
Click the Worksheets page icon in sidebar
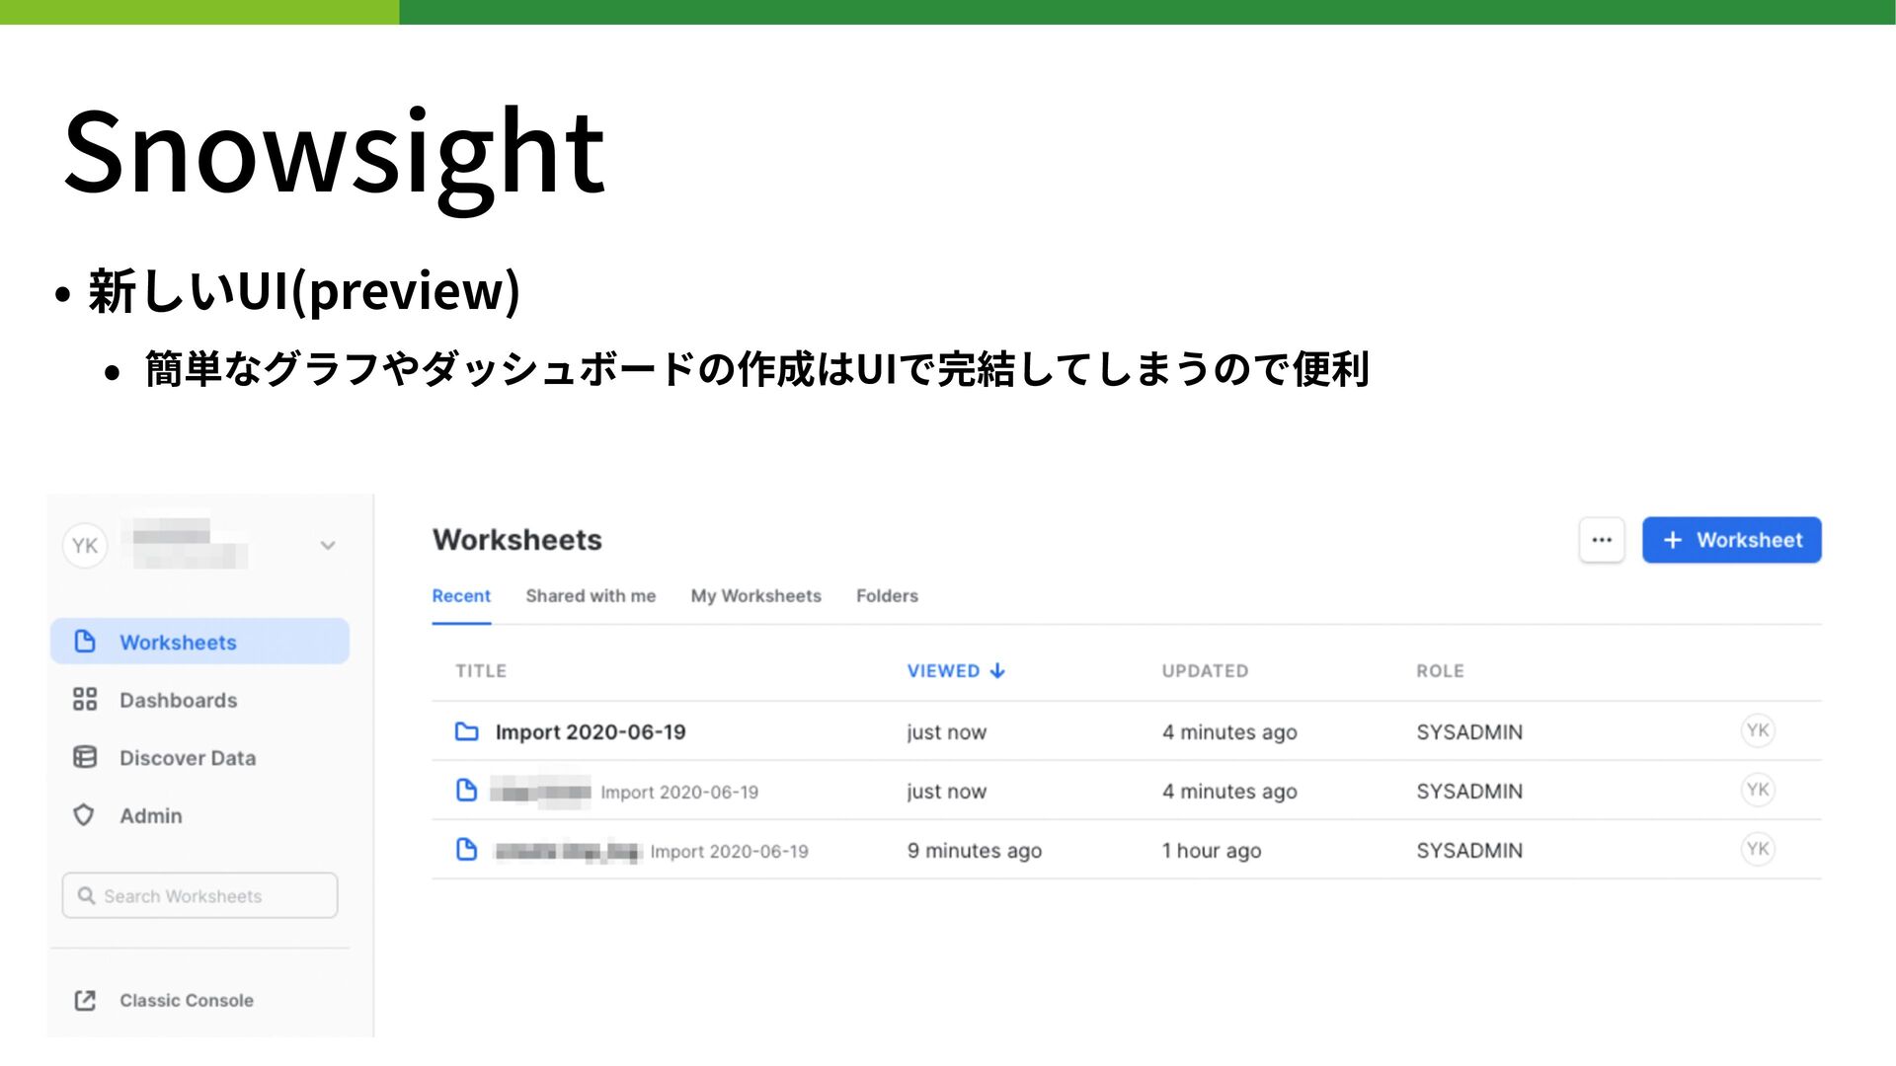tap(85, 642)
